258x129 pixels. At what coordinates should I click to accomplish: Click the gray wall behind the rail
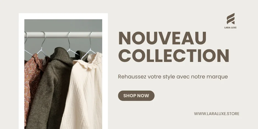point(63,25)
